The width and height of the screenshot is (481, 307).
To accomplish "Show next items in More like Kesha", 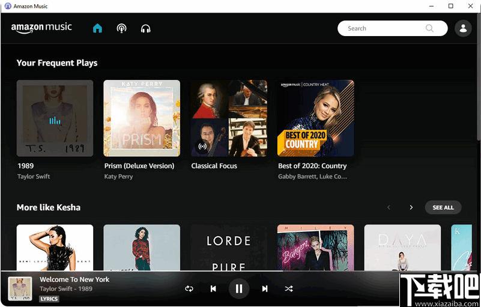I will [x=411, y=207].
